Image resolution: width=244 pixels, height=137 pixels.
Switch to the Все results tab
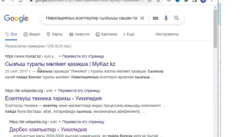(11, 34)
